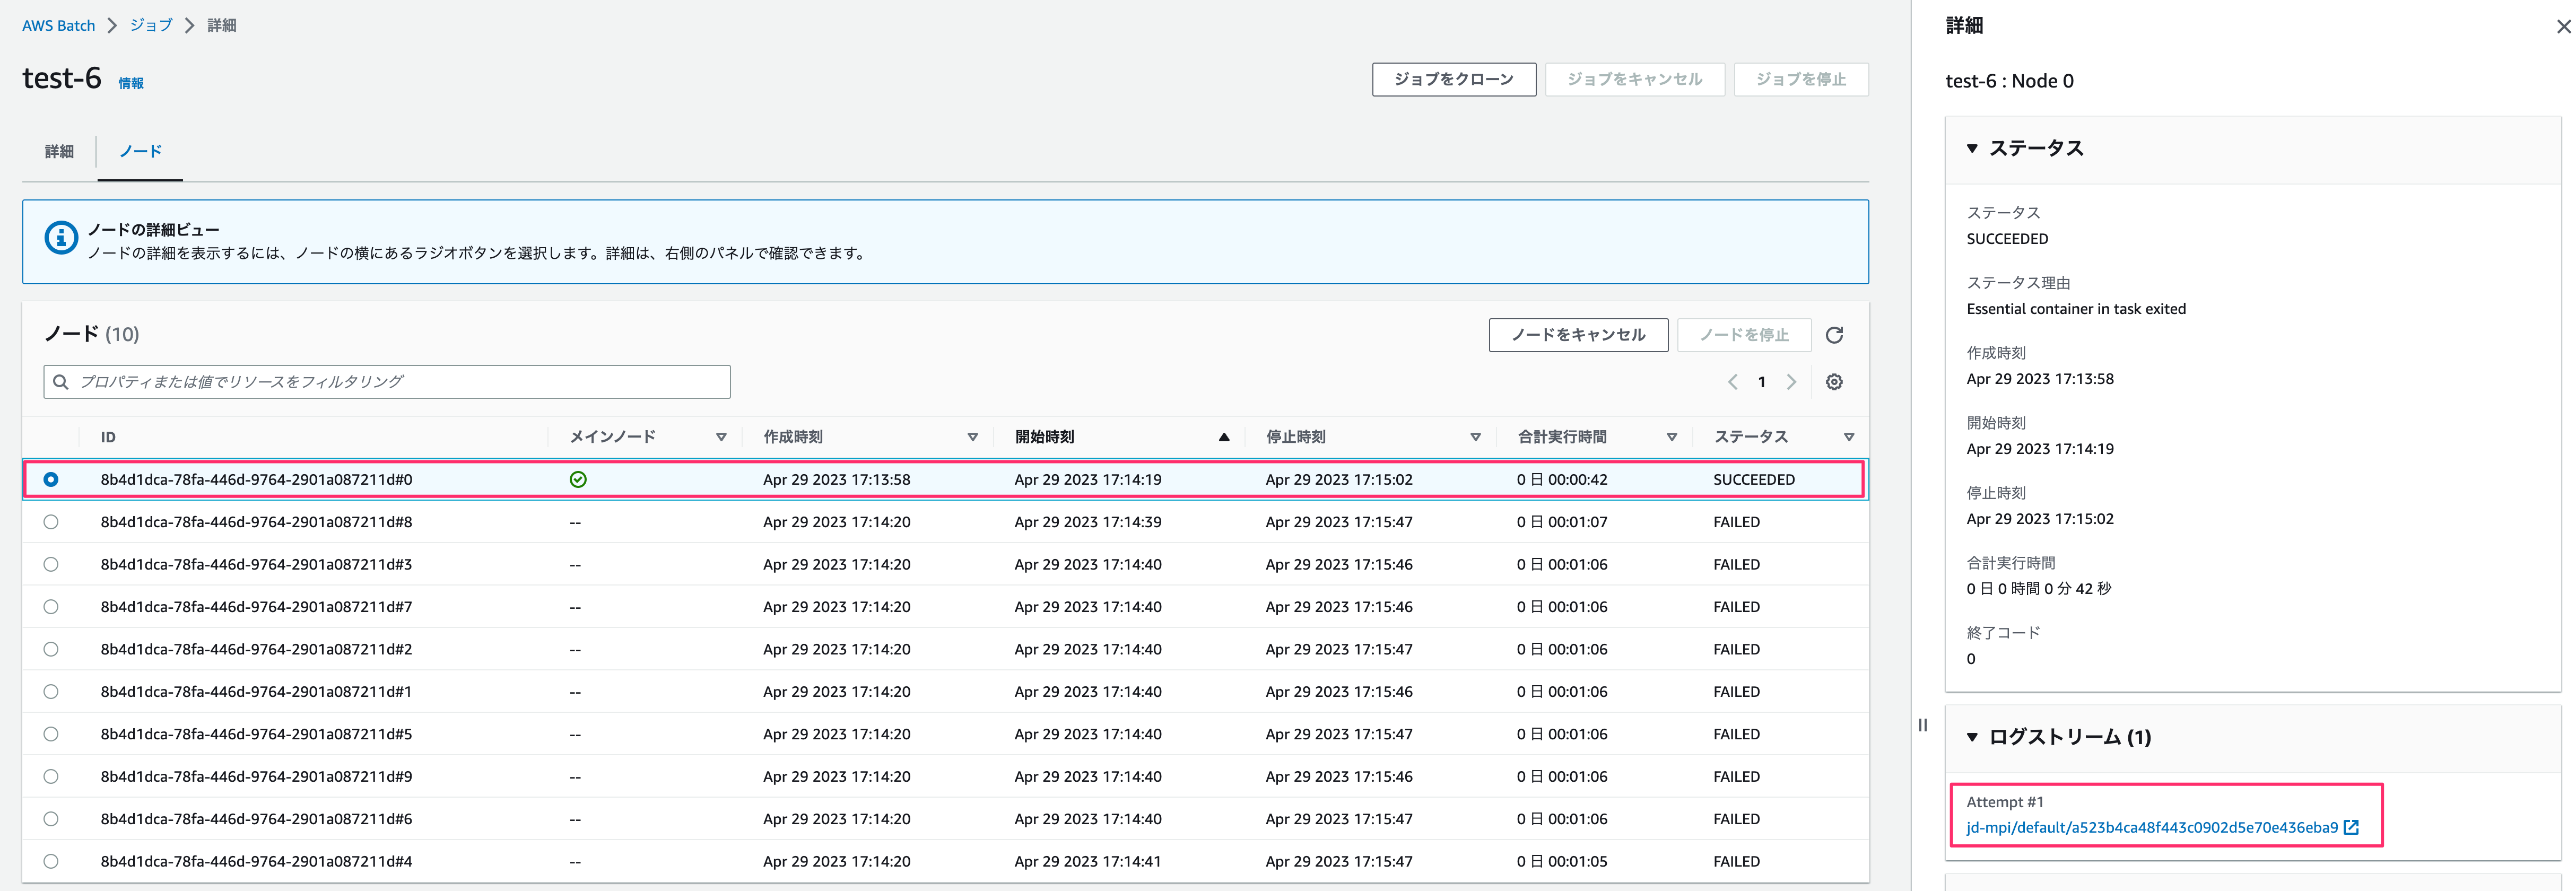Click breadcrumb chevron after ジョブ
This screenshot has width=2576, height=891.
(x=189, y=25)
